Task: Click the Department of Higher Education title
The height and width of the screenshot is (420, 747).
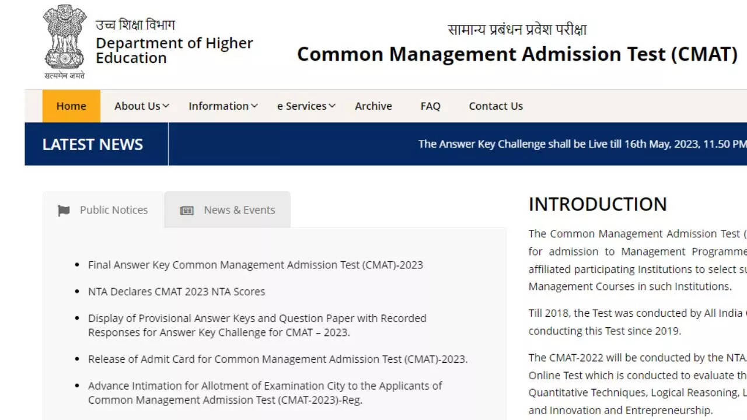Action: click(x=174, y=51)
